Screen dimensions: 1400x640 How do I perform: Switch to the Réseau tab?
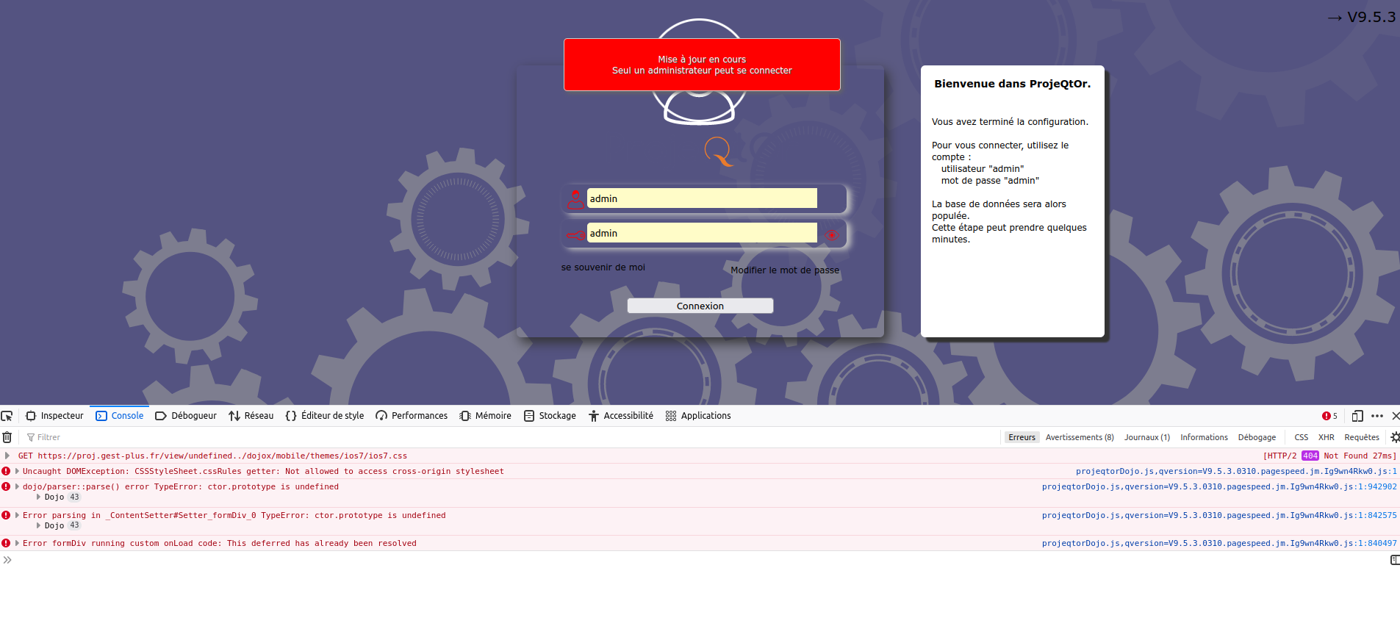click(251, 416)
